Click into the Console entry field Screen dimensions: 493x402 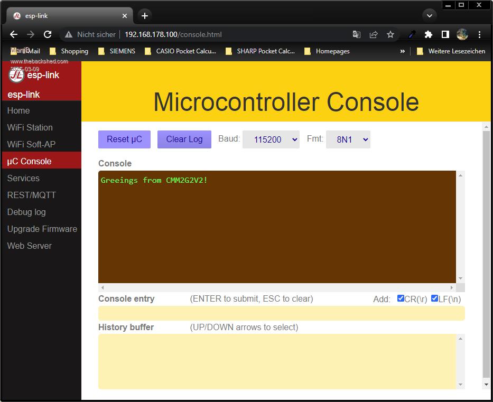(281, 313)
